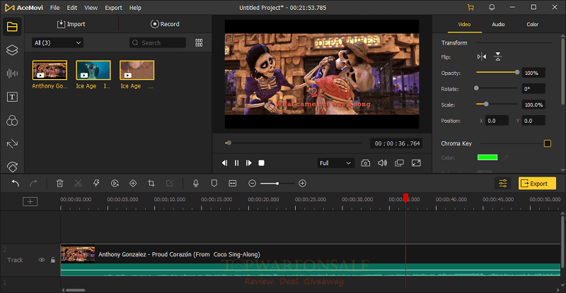The image size is (566, 293).
Task: Open the Full preview quality dropdown
Action: pos(335,163)
